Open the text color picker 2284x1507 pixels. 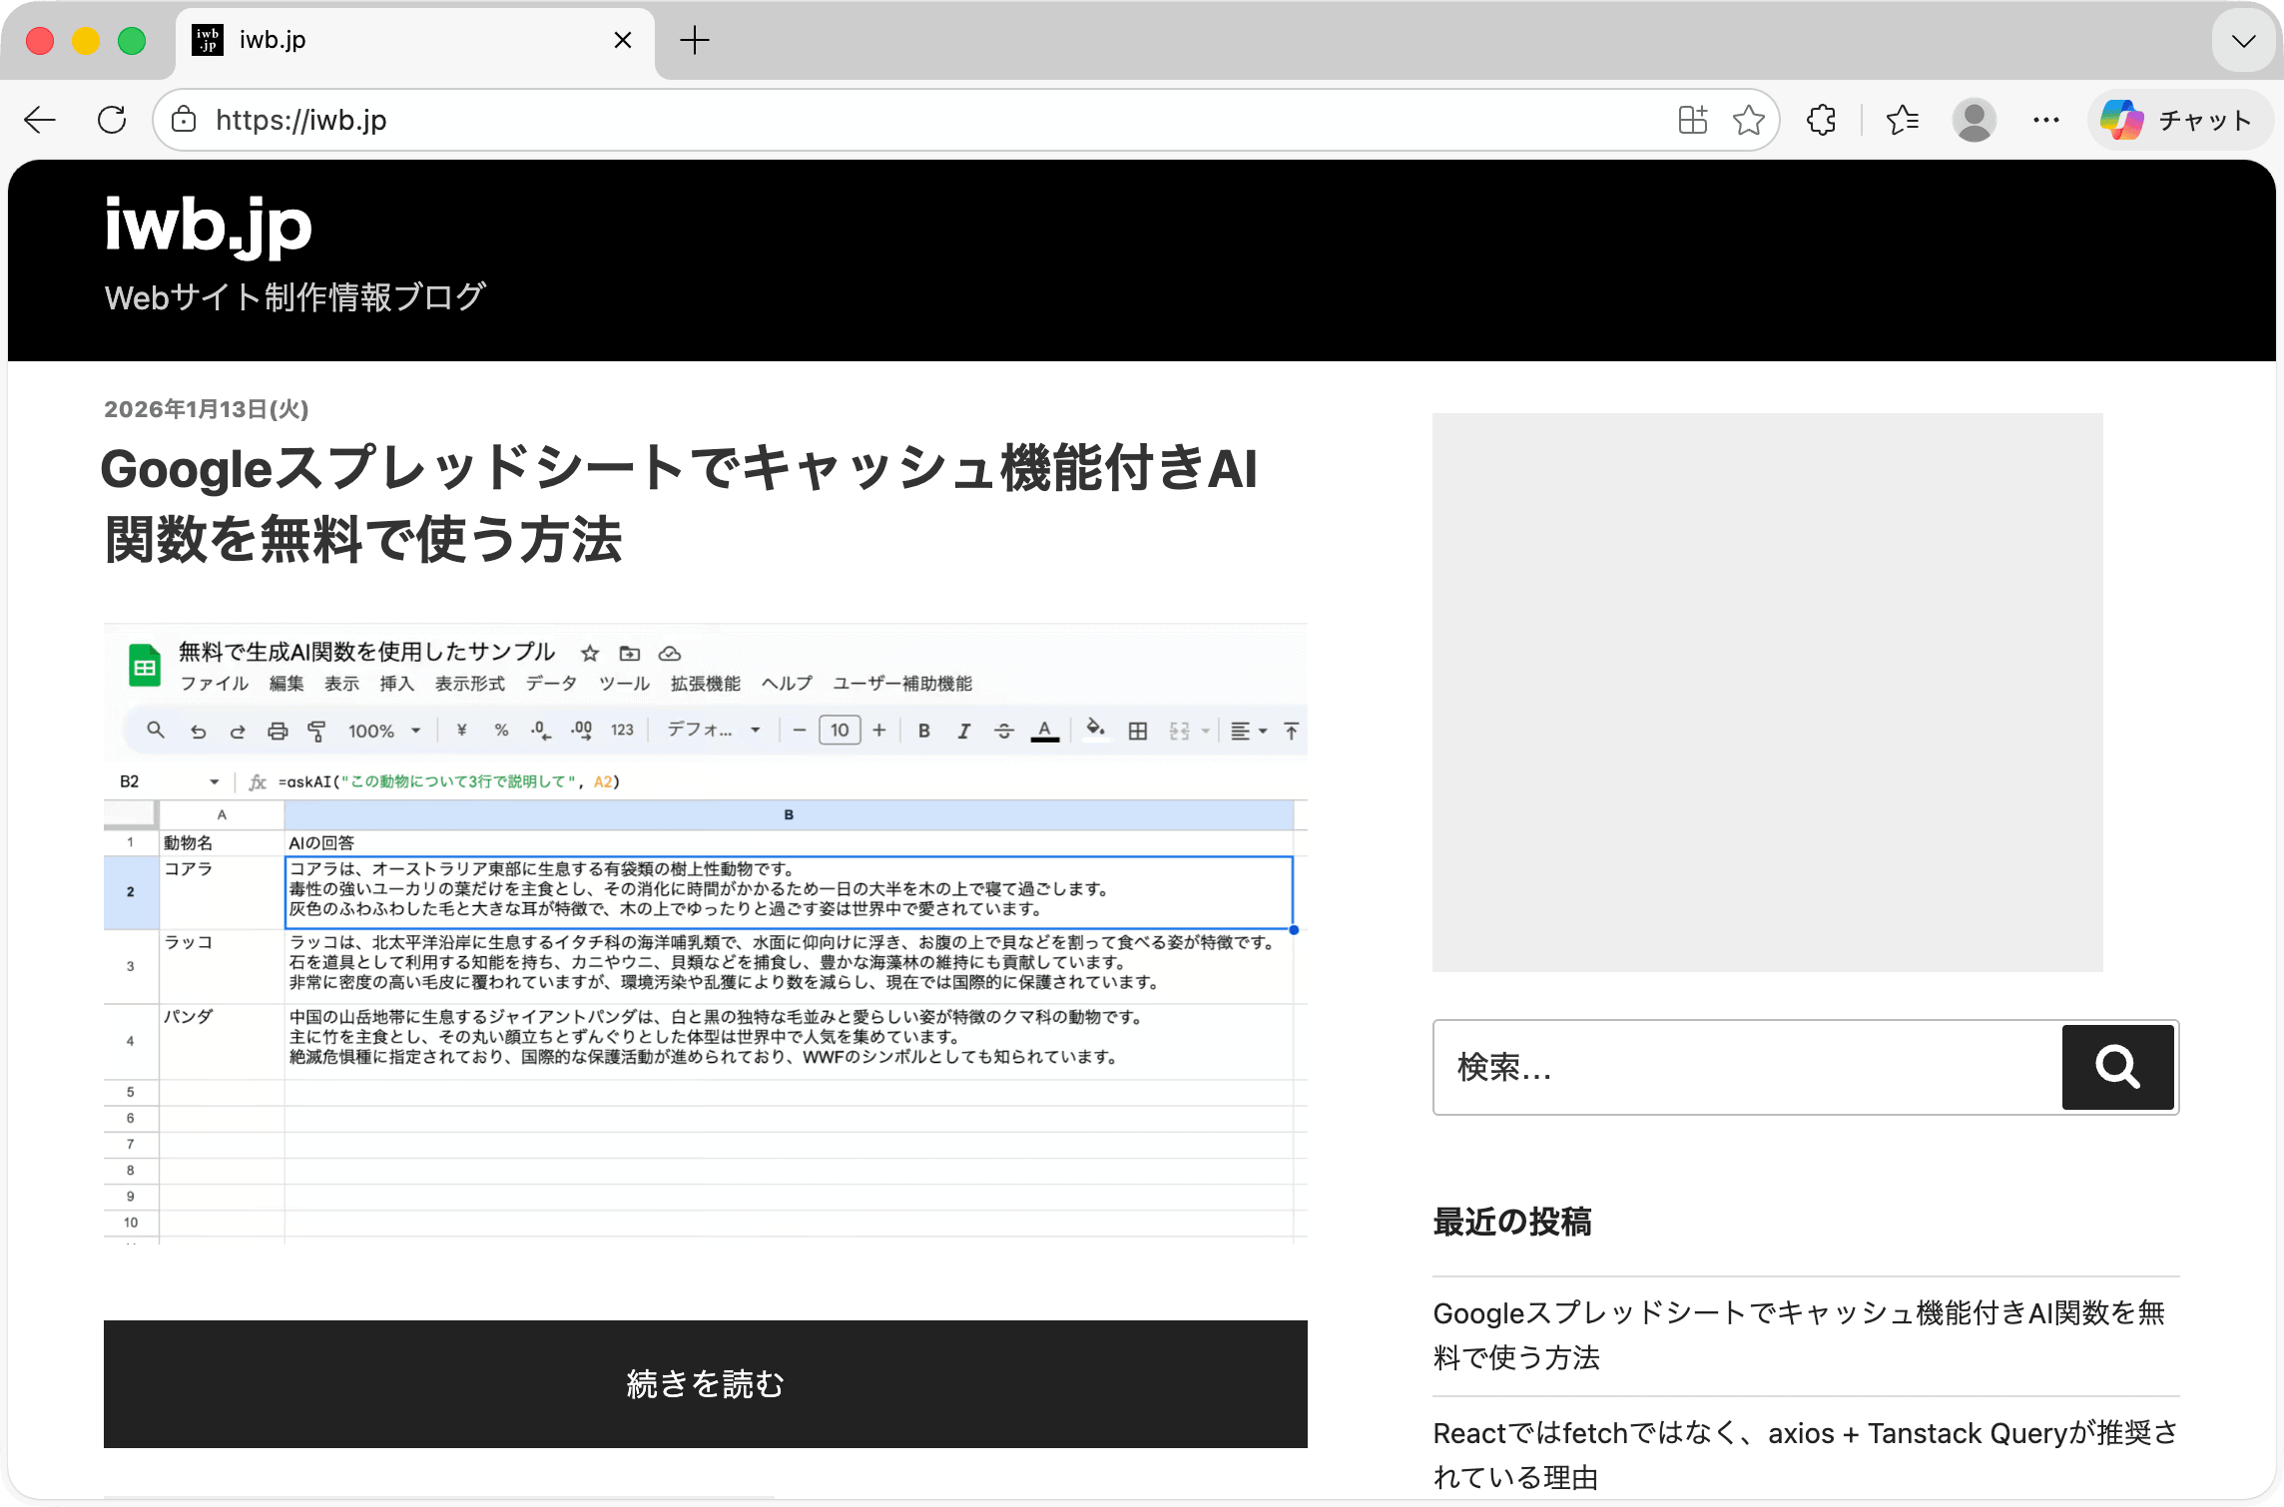(x=1044, y=732)
